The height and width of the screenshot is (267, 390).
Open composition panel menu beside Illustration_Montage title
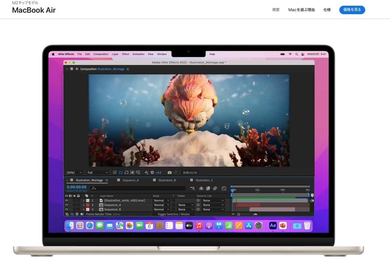tap(128, 69)
